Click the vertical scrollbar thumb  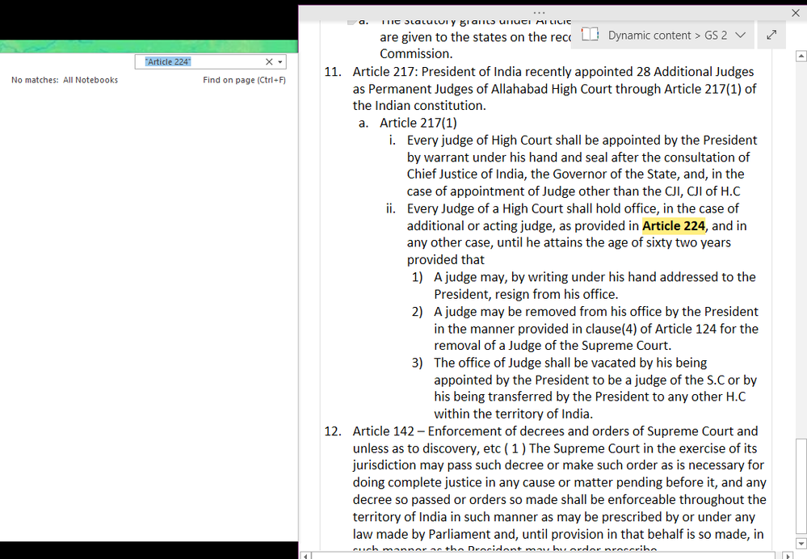(801, 486)
